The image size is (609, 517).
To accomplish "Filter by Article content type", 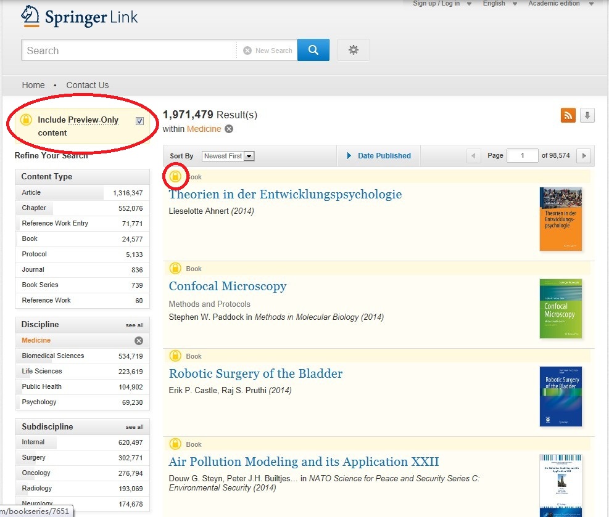I will pos(31,193).
